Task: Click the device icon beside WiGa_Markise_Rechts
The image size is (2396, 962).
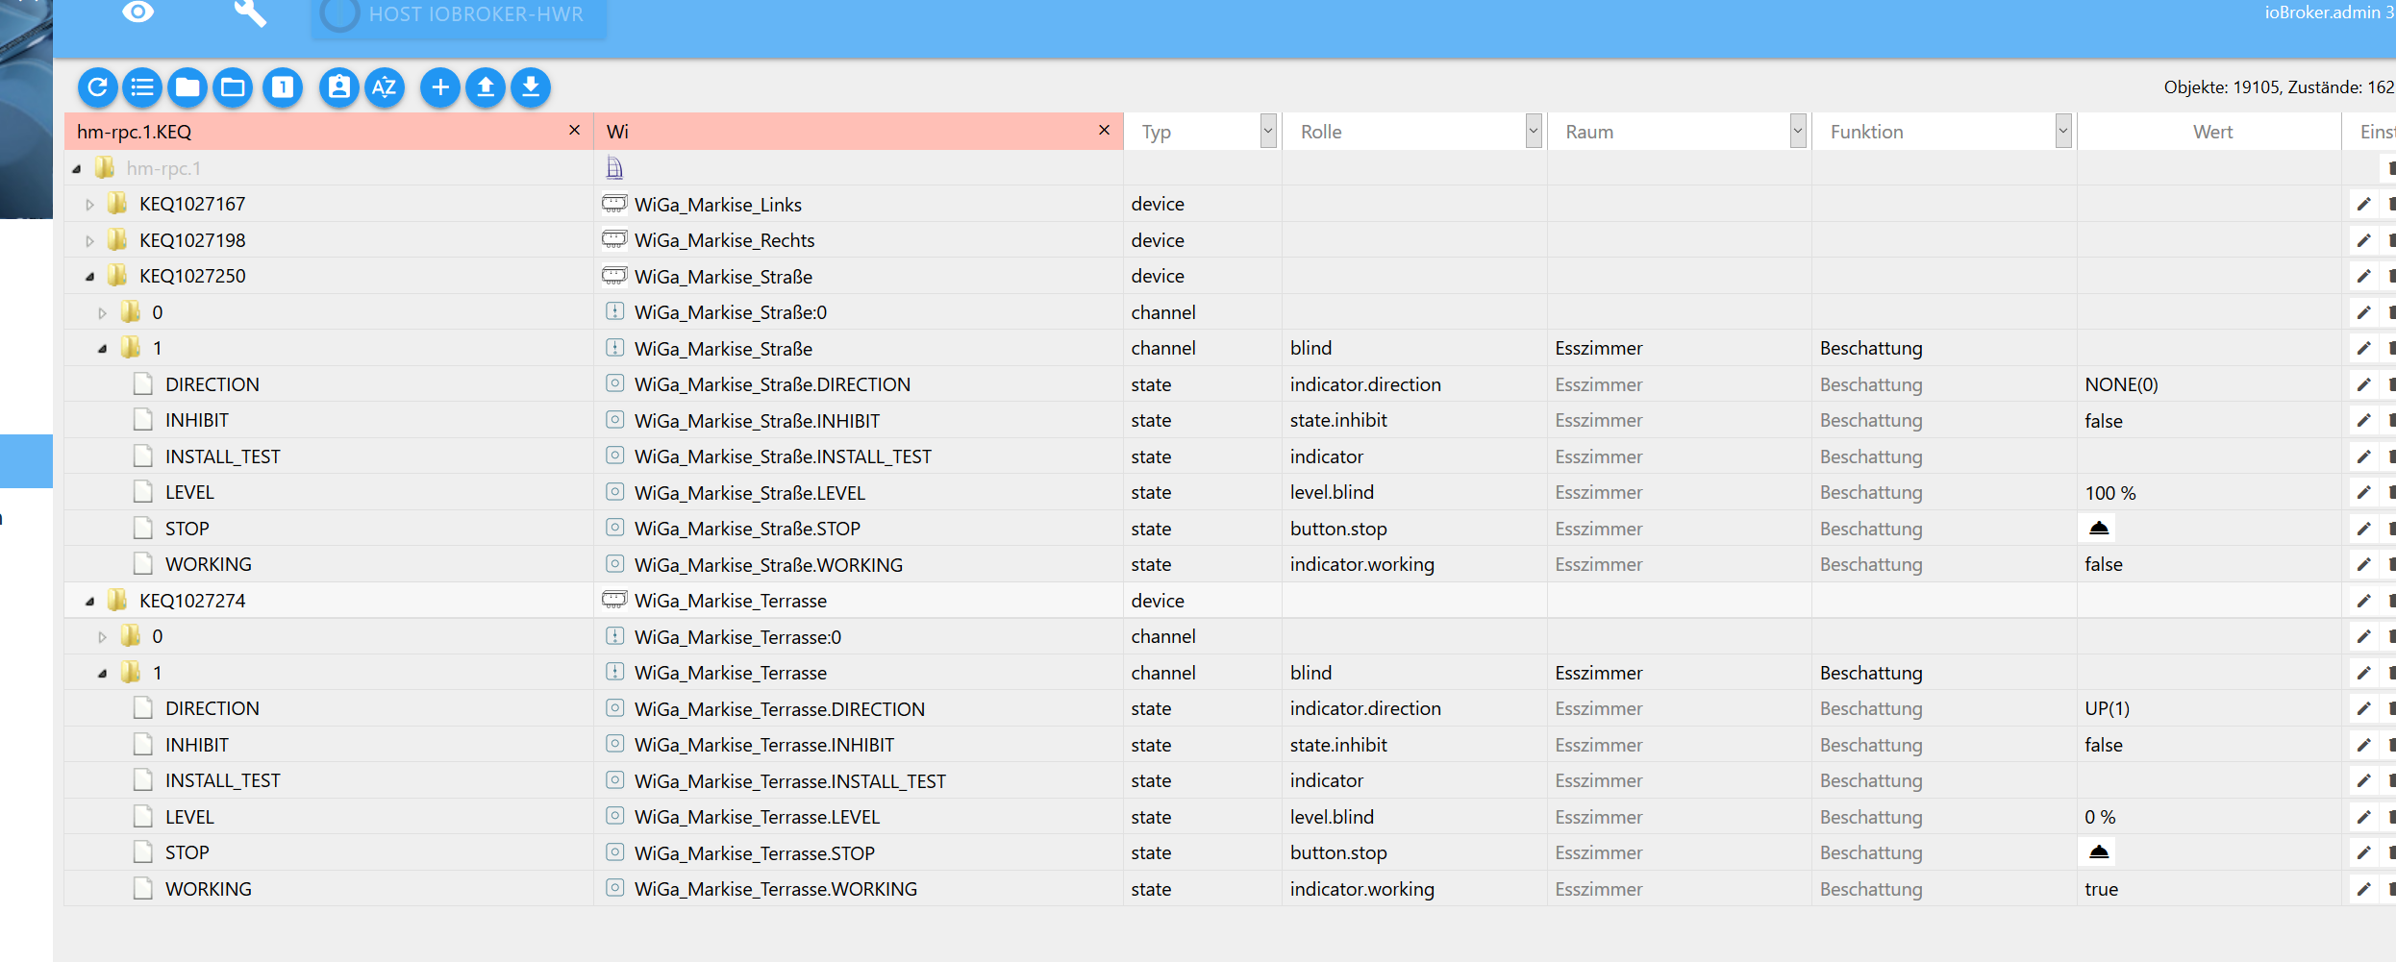Action: tap(614, 239)
